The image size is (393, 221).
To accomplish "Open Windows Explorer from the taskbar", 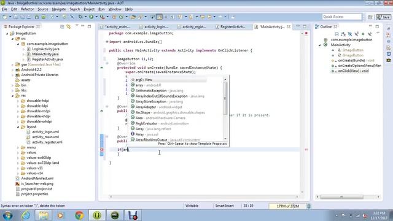I will (x=44, y=215).
